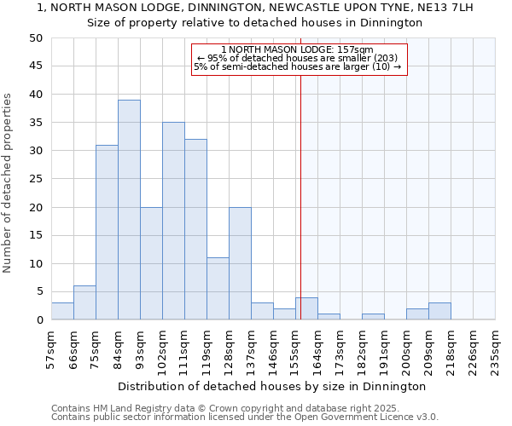
Task: Click the bar between 111sqm and 119sqm
Action: [196, 229]
